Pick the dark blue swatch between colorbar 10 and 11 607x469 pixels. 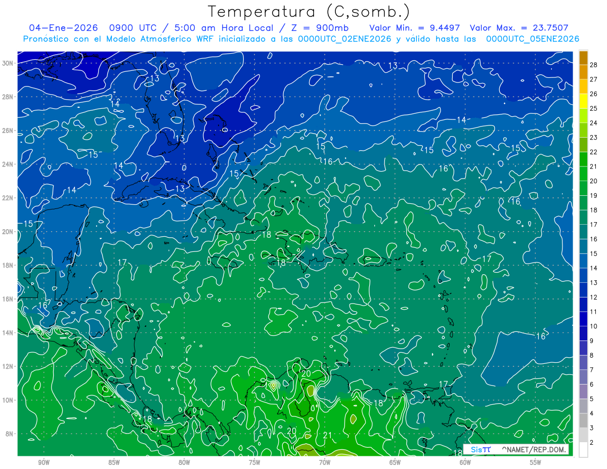coord(583,319)
